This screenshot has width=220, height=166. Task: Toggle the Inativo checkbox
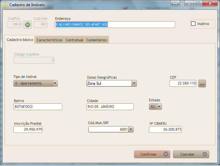coord(193,24)
